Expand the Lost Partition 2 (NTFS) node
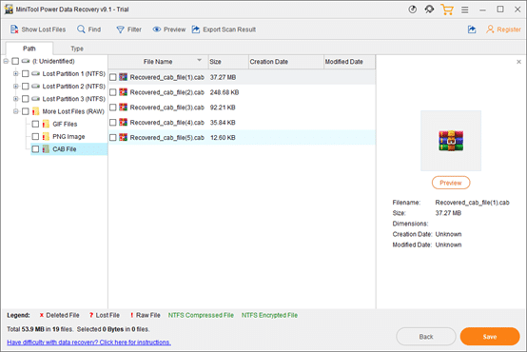Viewport: 527px width, 352px height. point(15,87)
